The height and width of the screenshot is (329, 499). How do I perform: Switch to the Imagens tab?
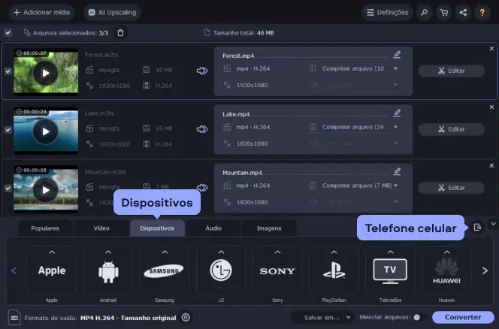[x=269, y=228]
